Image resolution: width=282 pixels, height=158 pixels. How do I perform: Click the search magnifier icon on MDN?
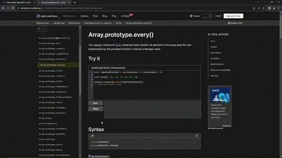[x=210, y=16]
